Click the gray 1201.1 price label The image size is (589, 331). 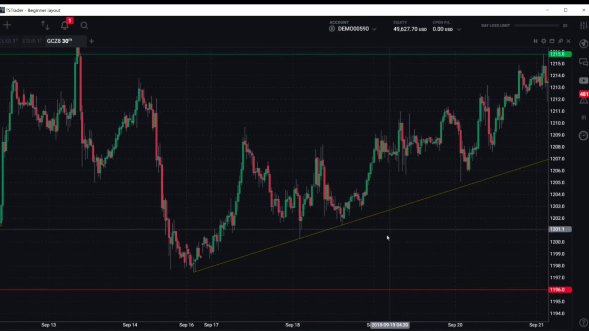coord(560,229)
